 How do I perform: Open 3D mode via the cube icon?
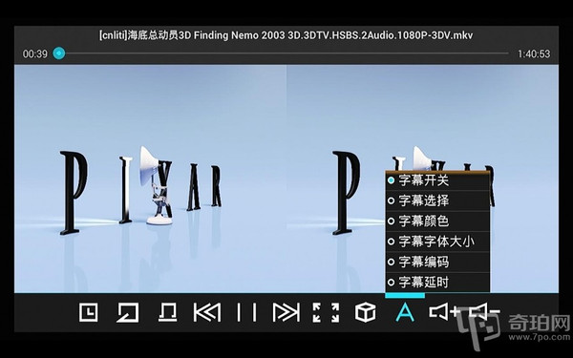[366, 312]
